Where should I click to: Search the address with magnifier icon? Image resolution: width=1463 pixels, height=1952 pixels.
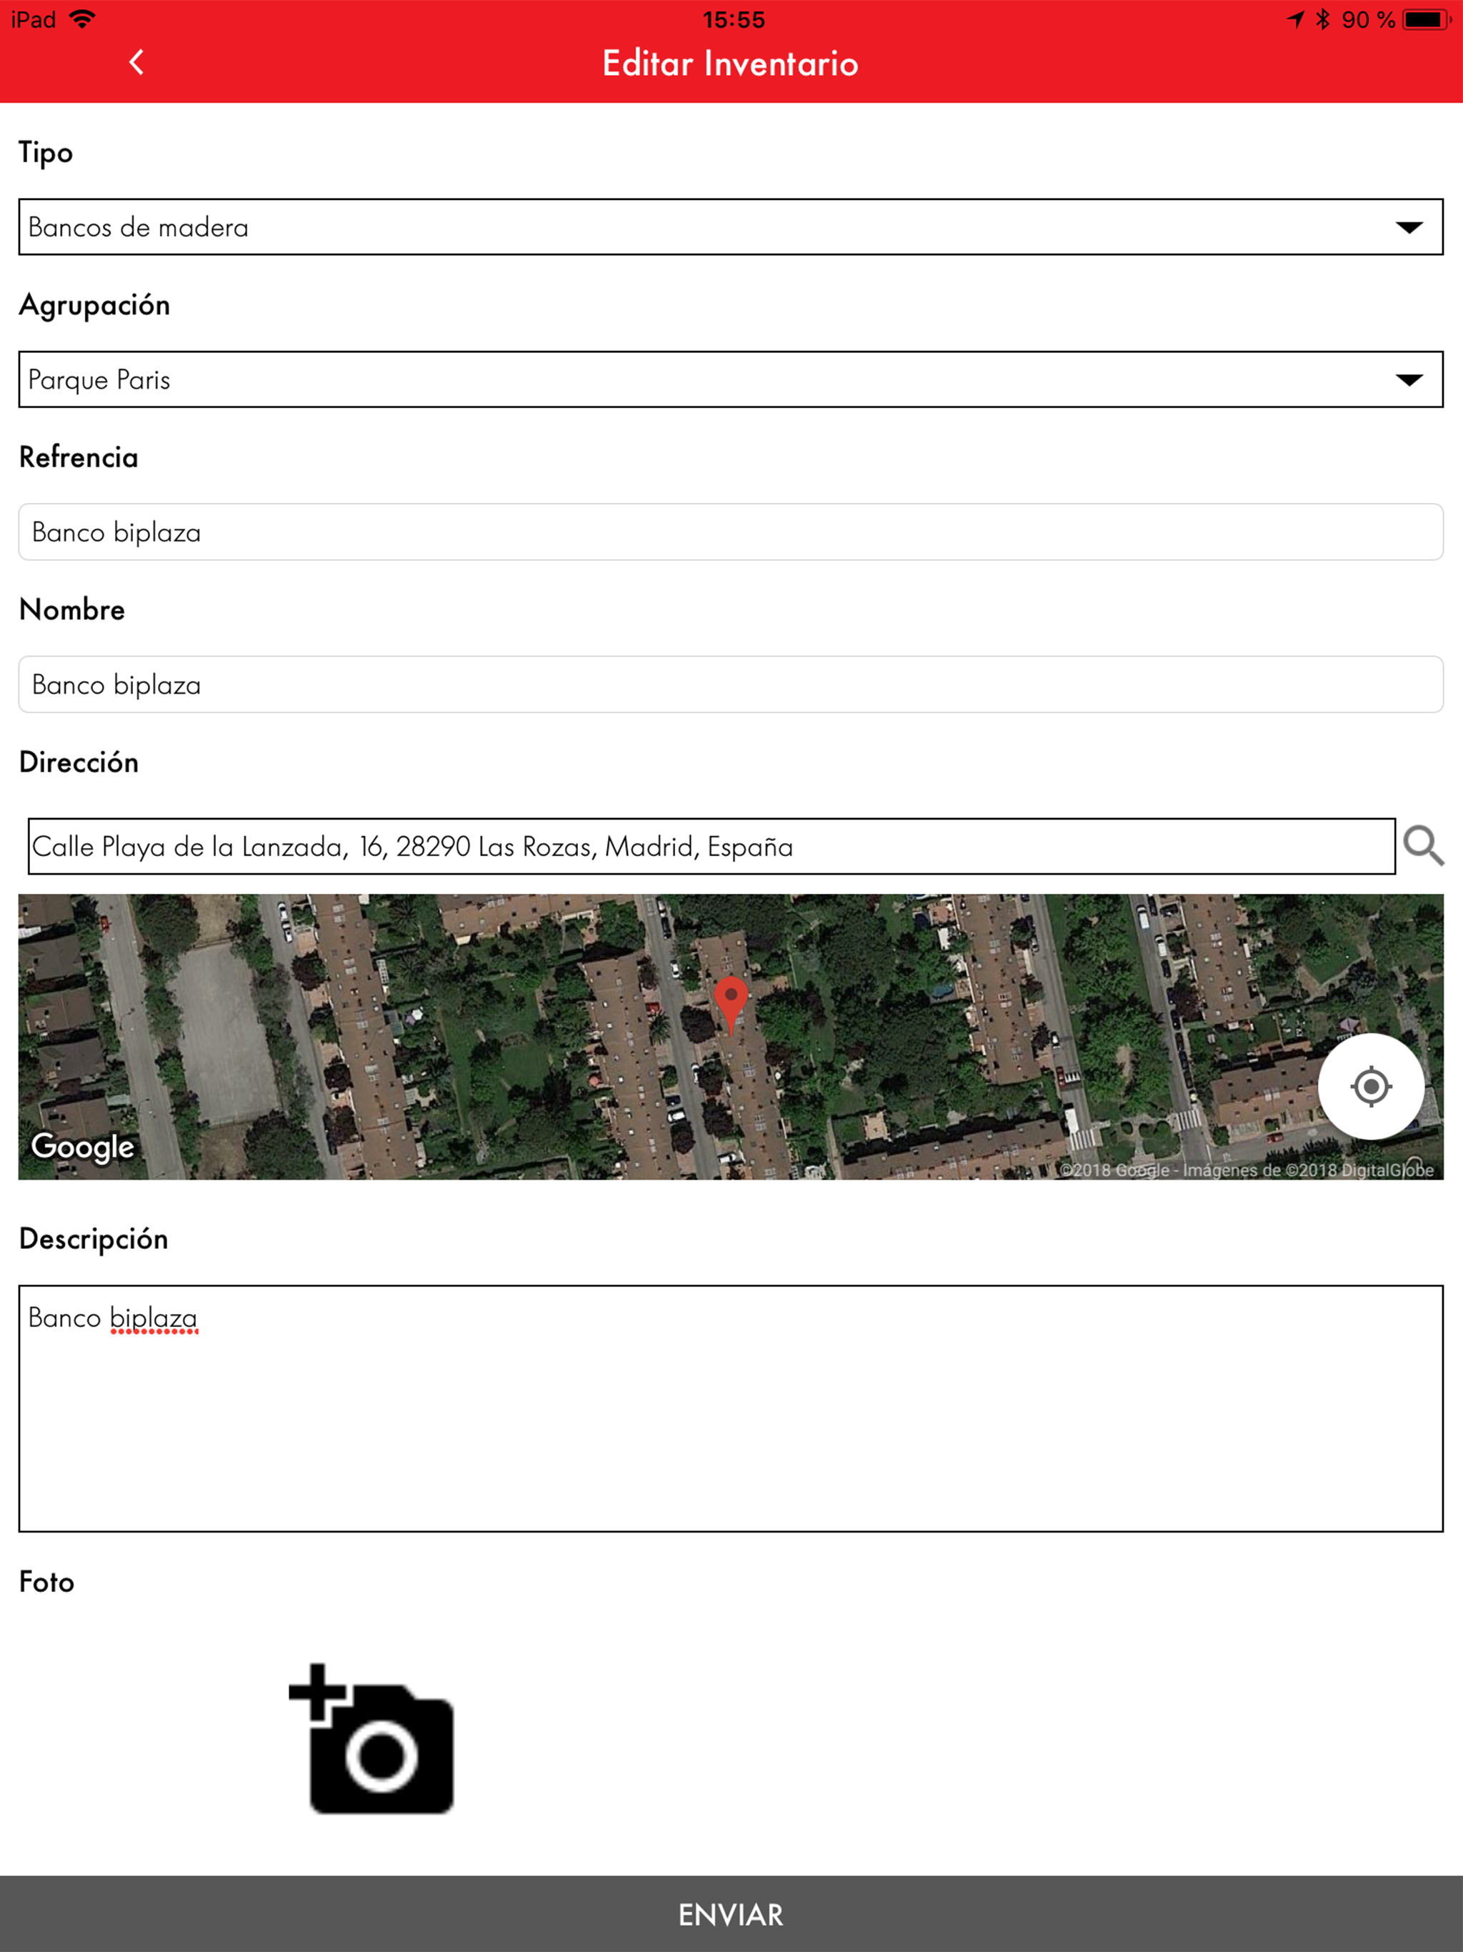pos(1422,846)
